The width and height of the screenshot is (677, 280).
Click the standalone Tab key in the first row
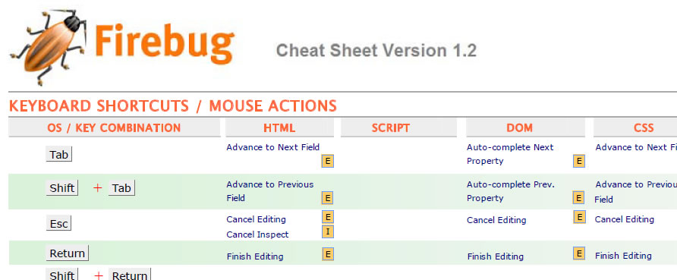click(58, 154)
